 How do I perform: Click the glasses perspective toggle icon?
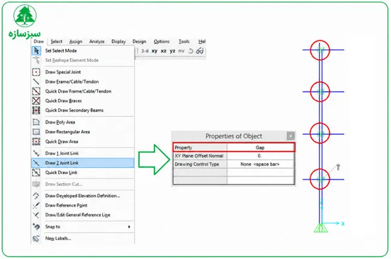click(200, 51)
